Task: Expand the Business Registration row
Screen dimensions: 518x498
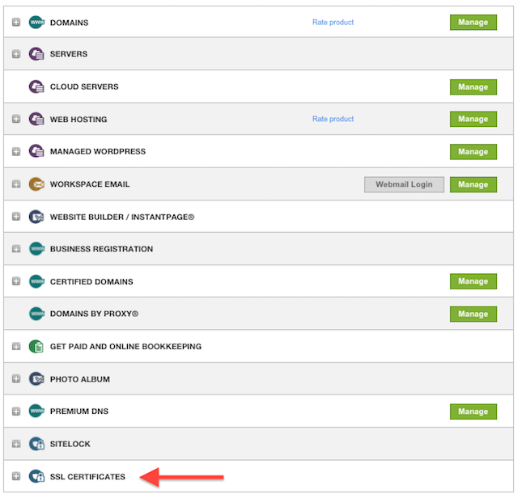Action: coord(16,248)
